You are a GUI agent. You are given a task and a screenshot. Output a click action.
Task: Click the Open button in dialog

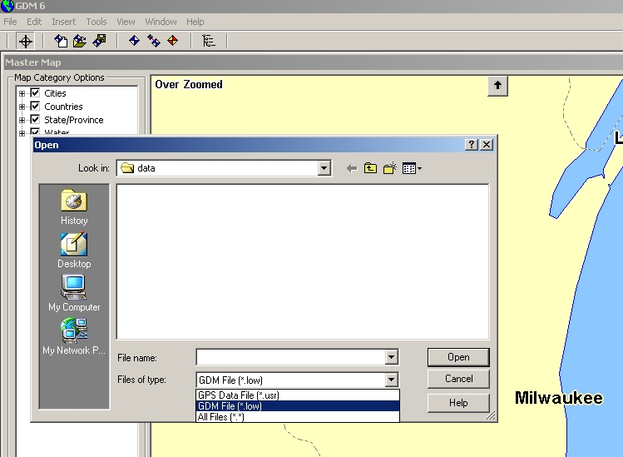pyautogui.click(x=458, y=357)
